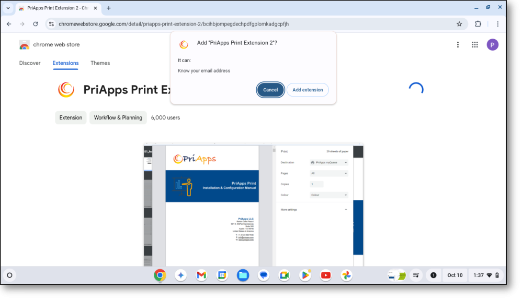Open the Extensions tab
Image resolution: width=523 pixels, height=301 pixels.
coord(65,63)
